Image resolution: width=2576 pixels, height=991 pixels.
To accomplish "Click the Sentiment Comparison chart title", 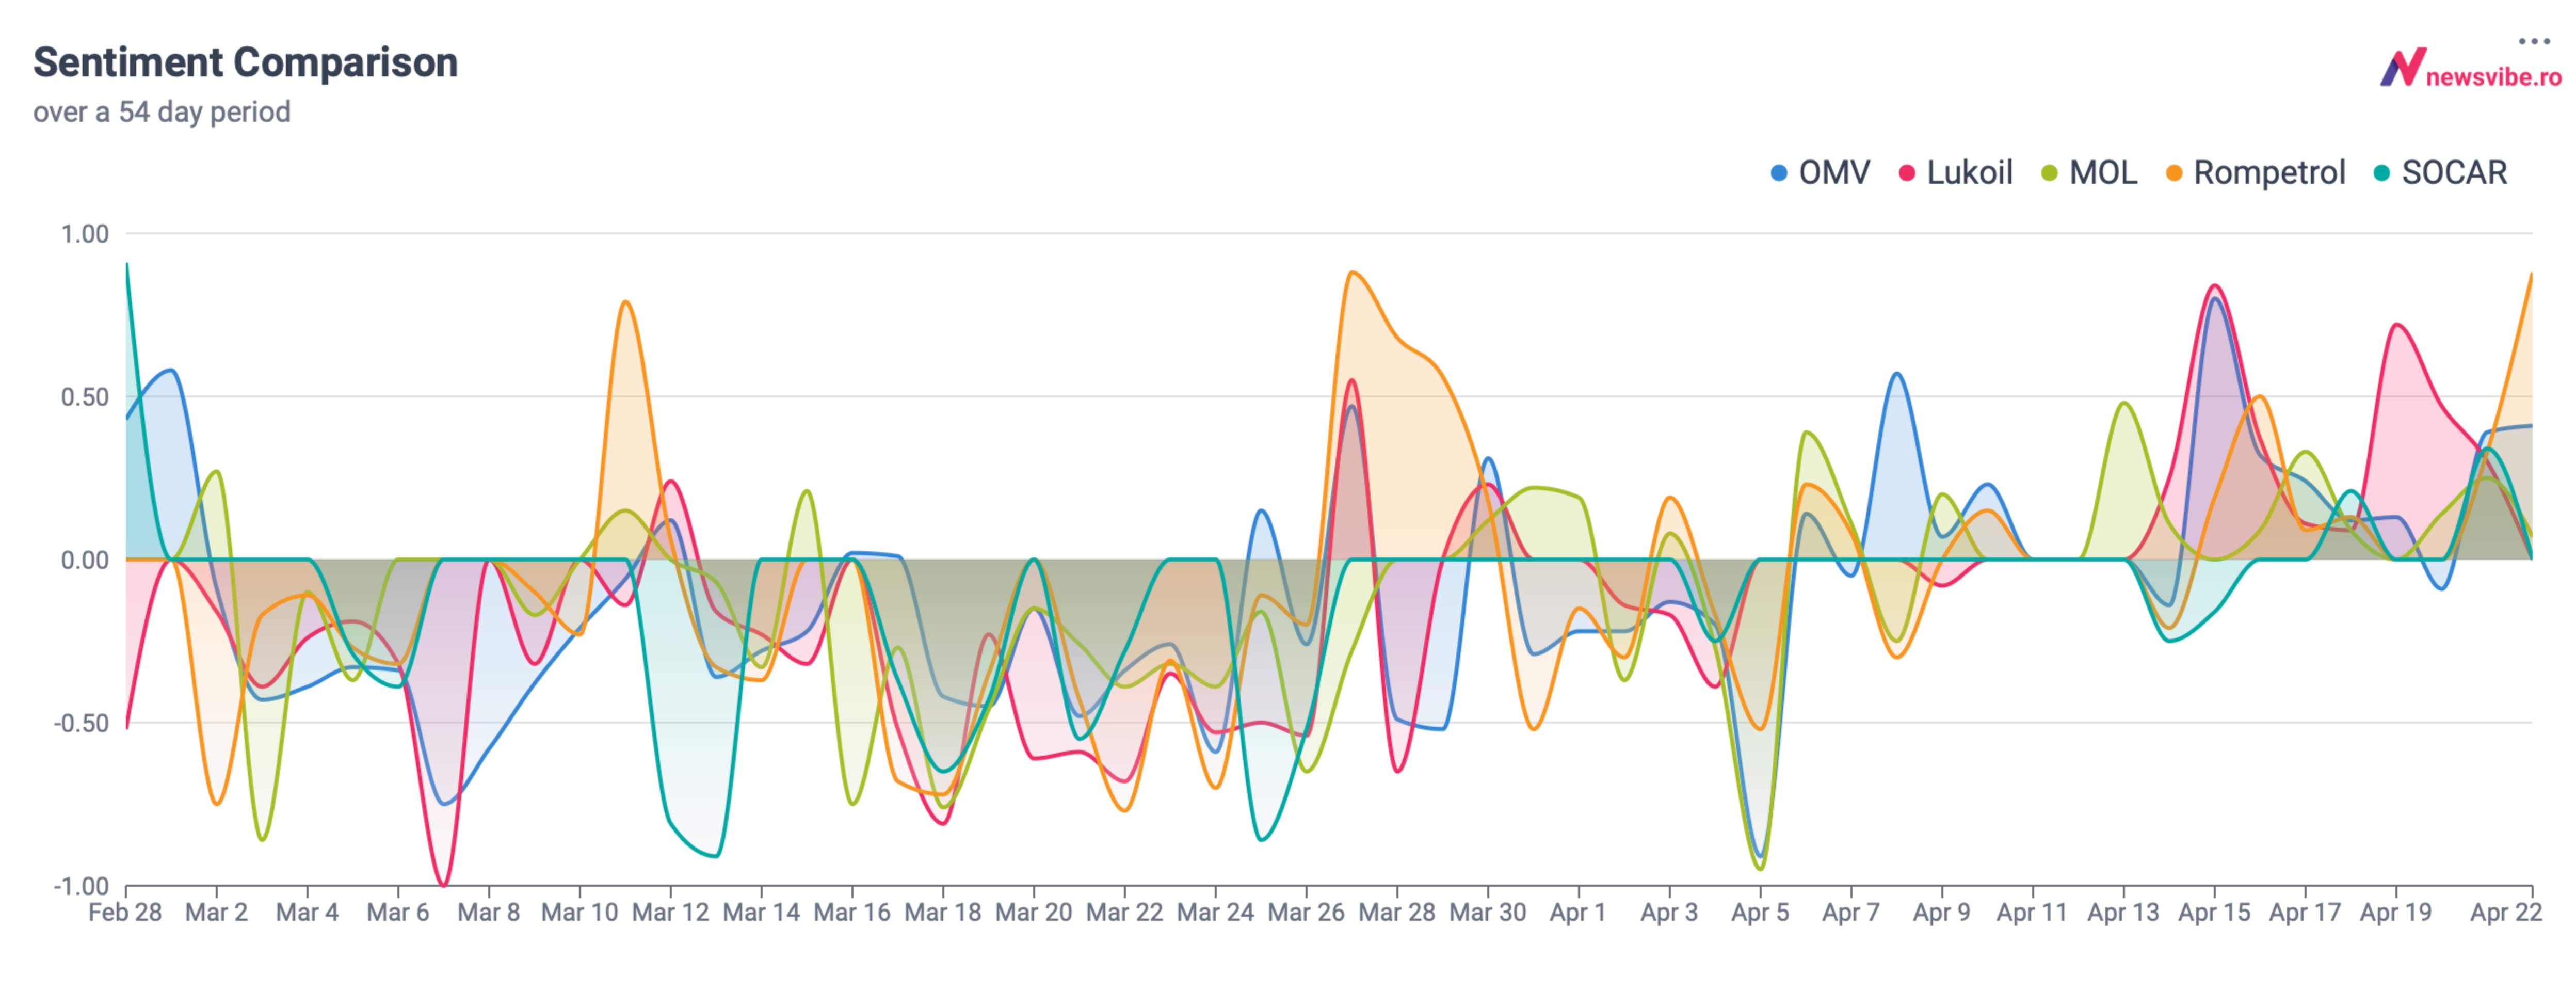I will click(246, 62).
